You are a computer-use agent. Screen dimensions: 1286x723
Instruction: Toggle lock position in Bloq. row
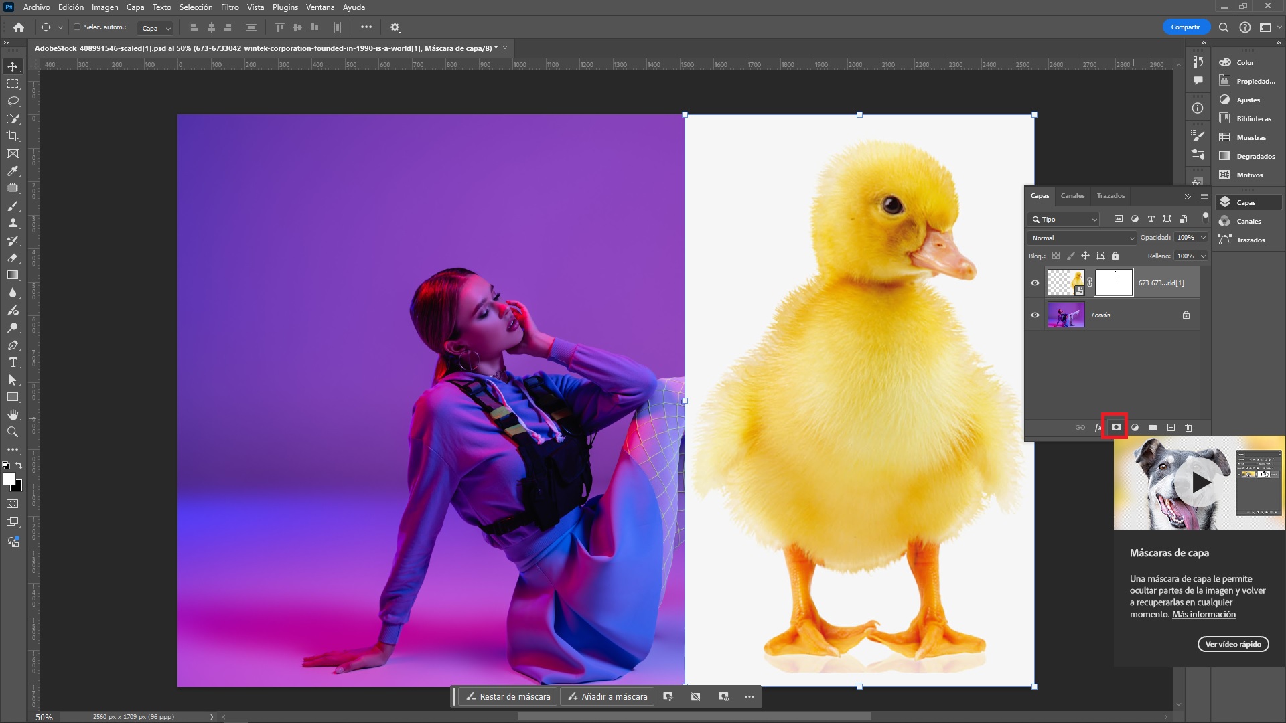coord(1085,256)
